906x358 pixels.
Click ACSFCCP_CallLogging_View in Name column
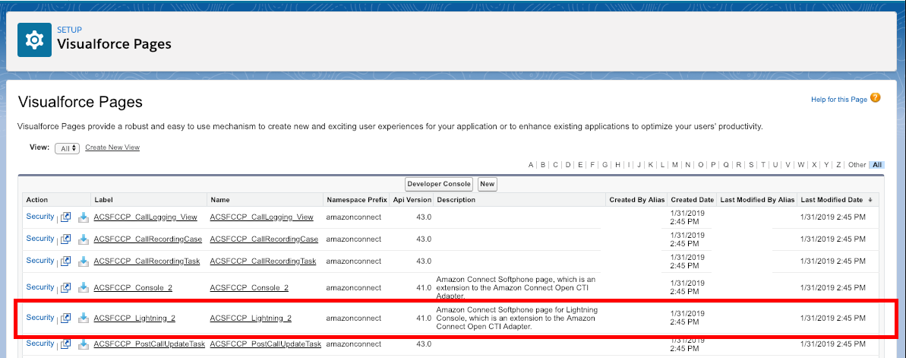pos(262,217)
